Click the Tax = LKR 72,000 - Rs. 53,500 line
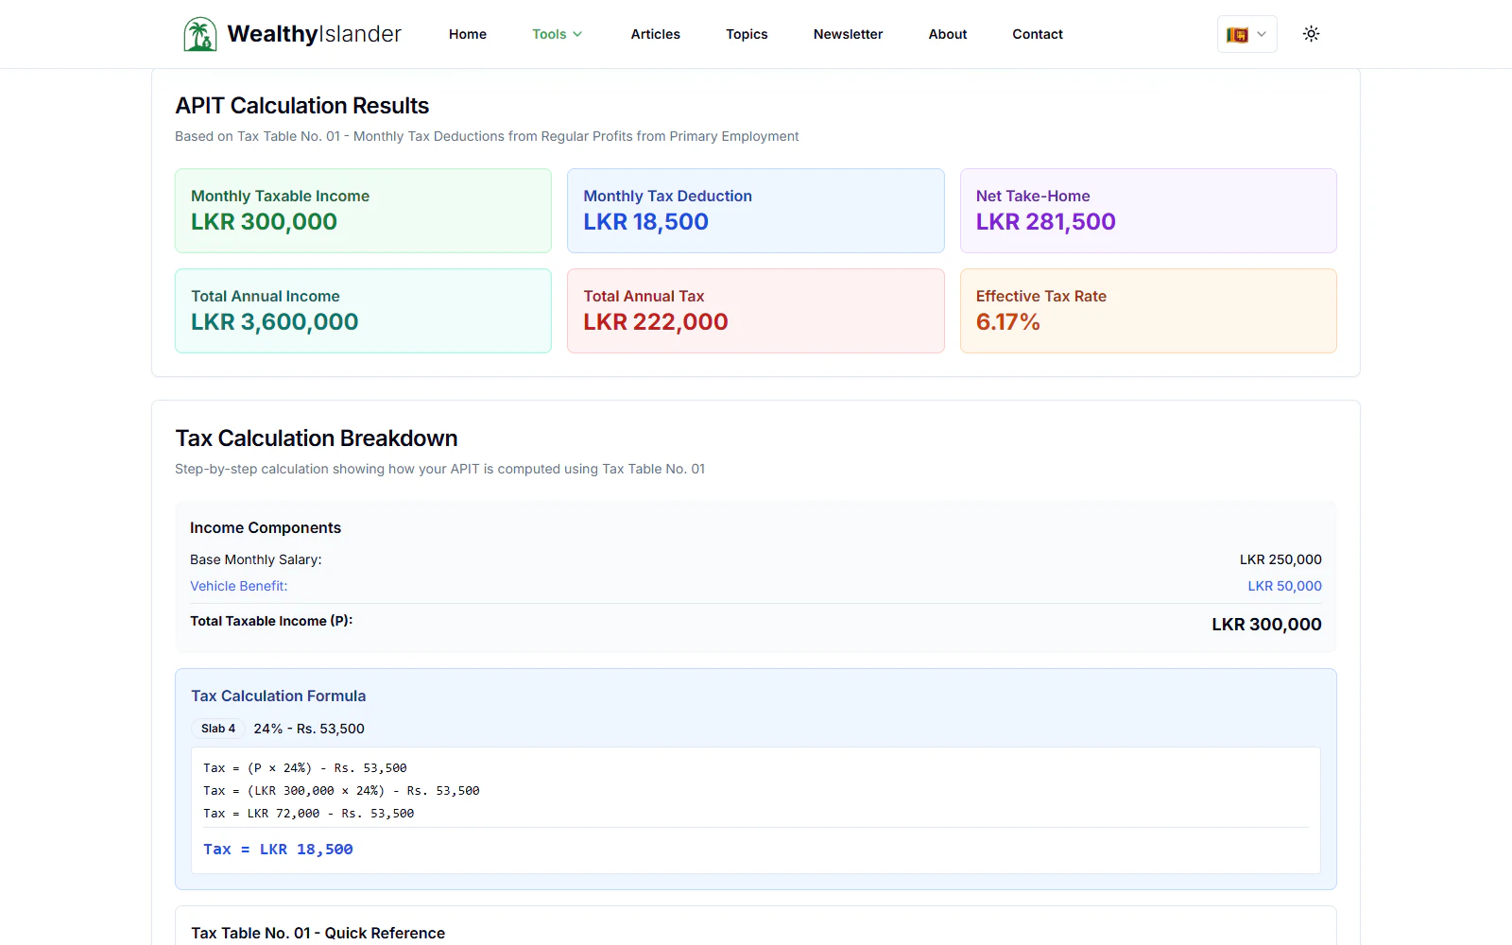Screen dimensions: 1512x945 pyautogui.click(x=309, y=814)
